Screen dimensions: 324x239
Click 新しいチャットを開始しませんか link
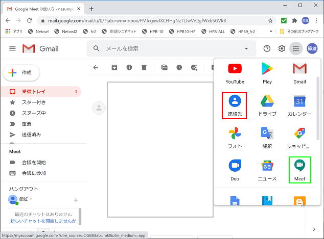click(43, 221)
